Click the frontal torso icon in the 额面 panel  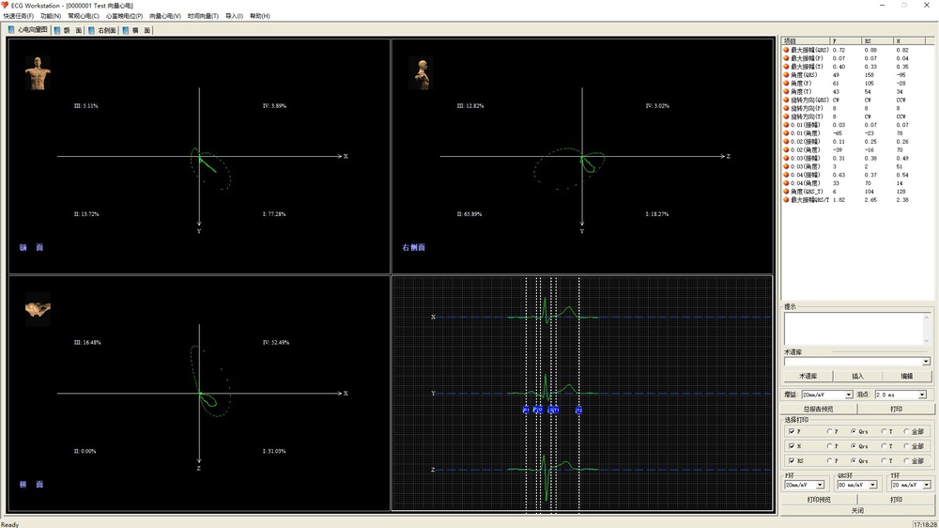point(38,73)
